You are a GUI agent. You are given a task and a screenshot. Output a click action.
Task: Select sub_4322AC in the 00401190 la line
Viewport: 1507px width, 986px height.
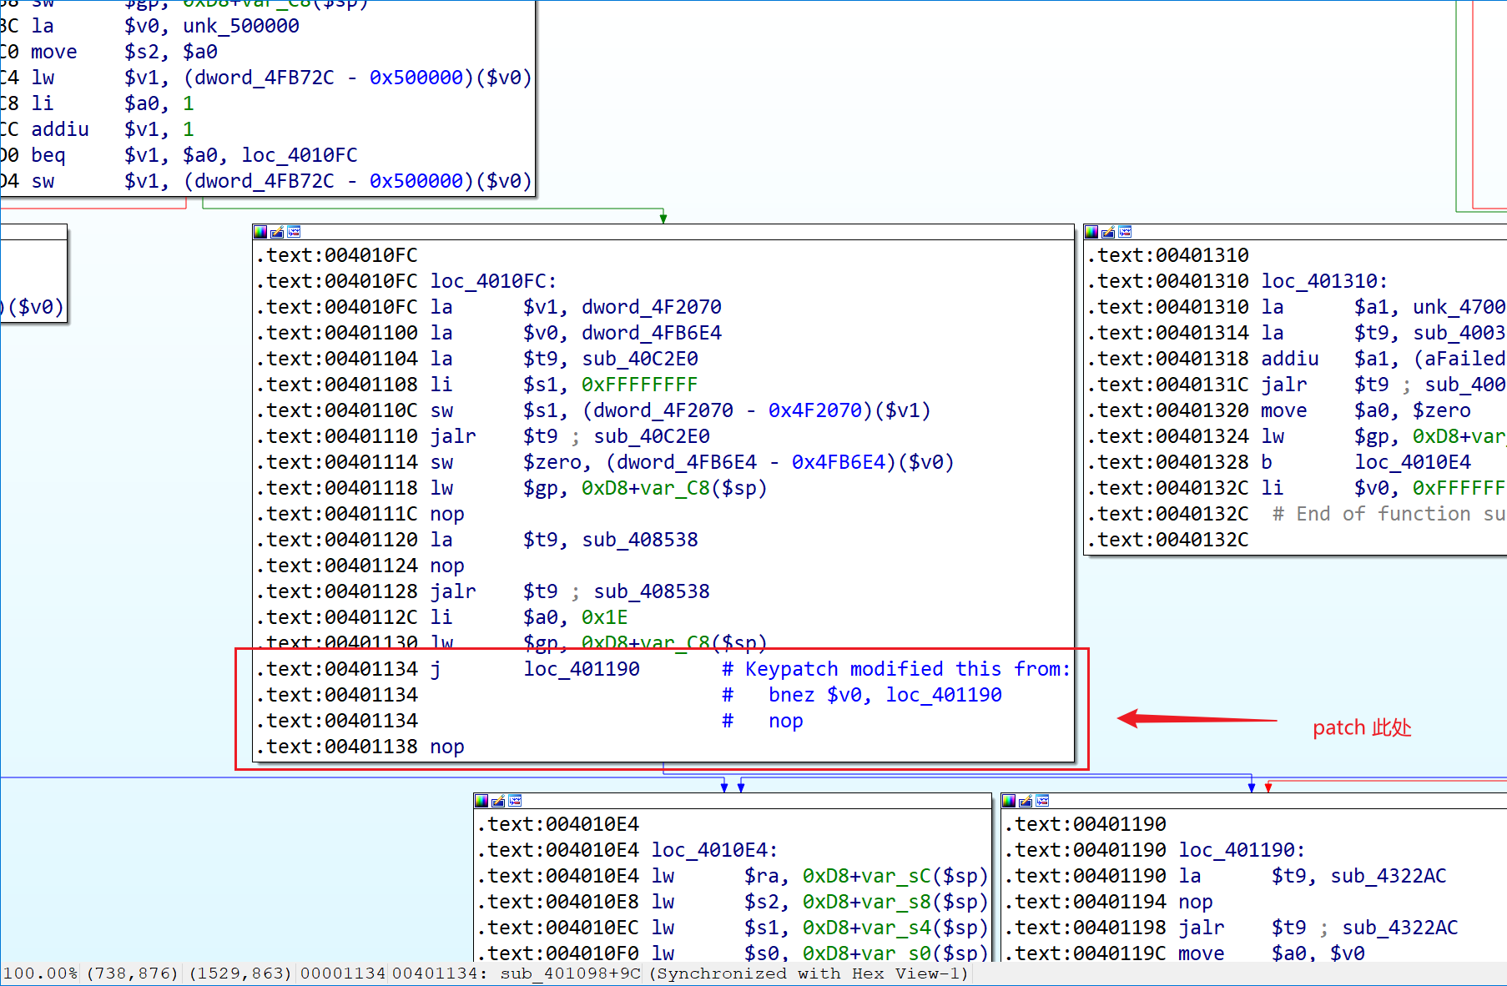click(1389, 876)
